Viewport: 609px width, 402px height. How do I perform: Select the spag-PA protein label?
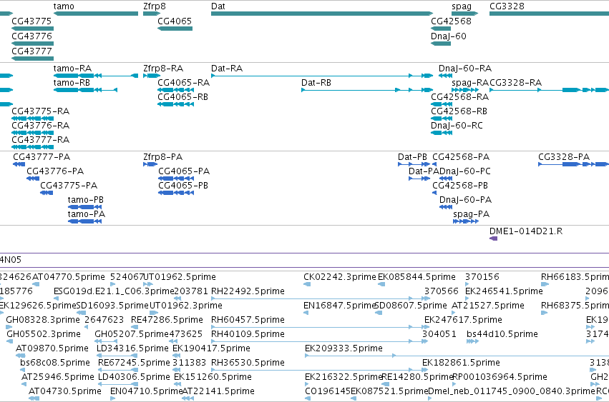[471, 214]
